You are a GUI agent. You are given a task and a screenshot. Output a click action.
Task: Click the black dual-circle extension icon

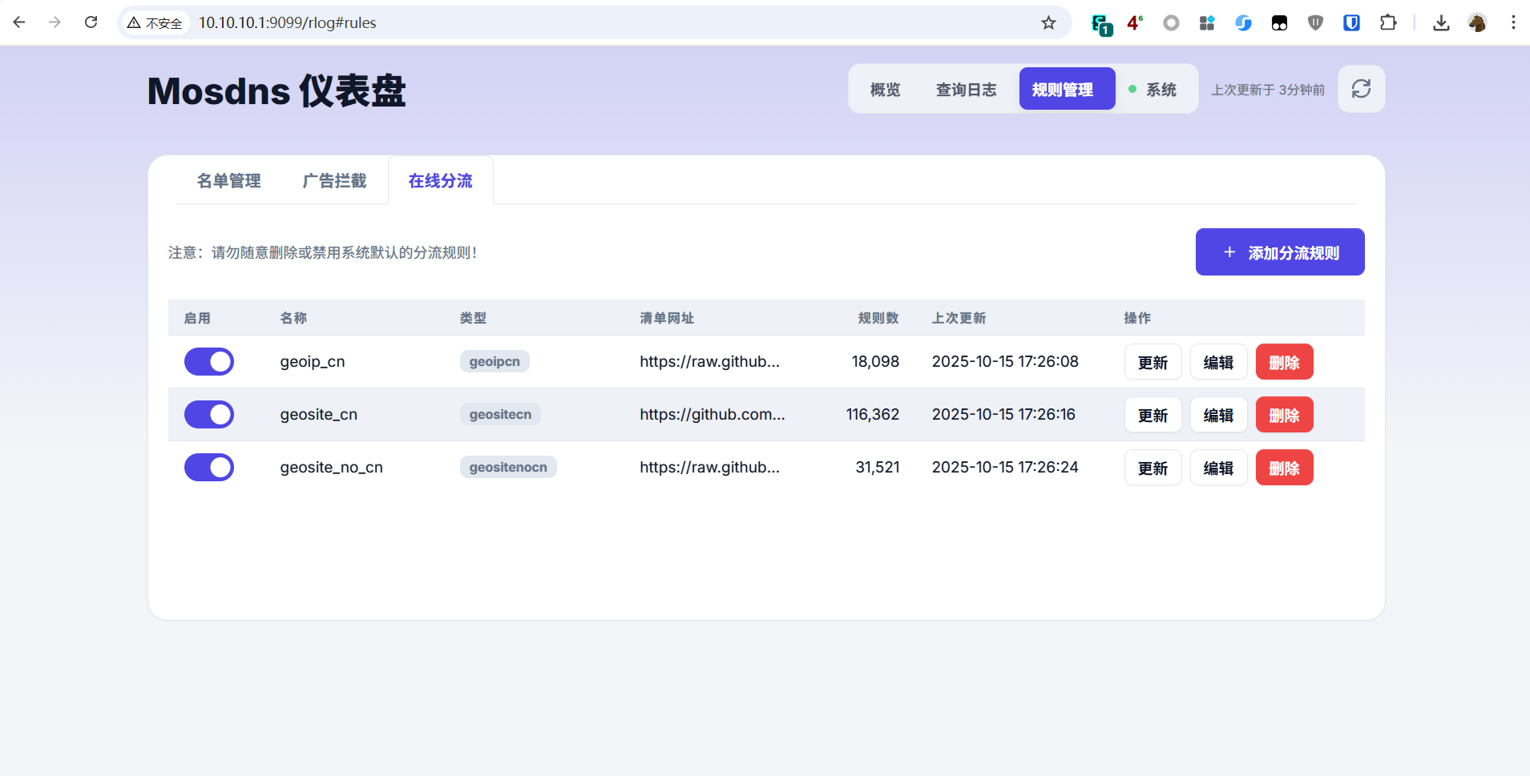pyautogui.click(x=1279, y=22)
